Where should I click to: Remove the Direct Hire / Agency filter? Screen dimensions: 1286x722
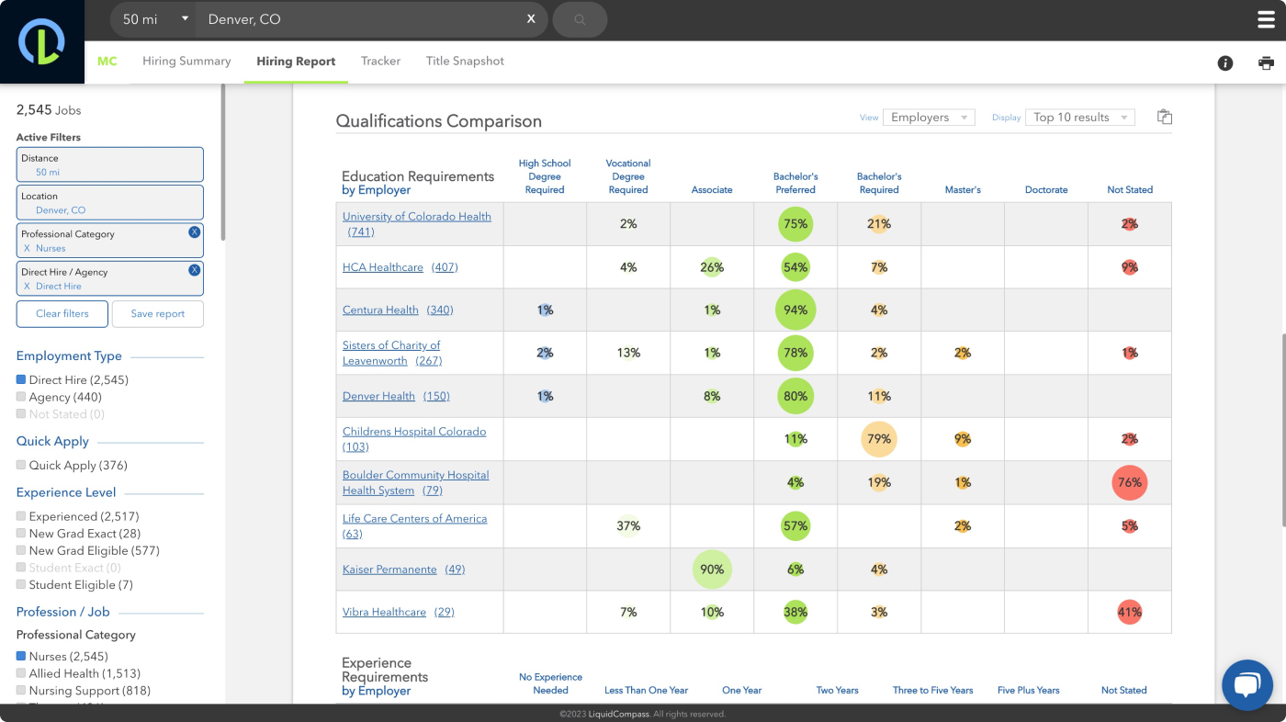pyautogui.click(x=194, y=270)
